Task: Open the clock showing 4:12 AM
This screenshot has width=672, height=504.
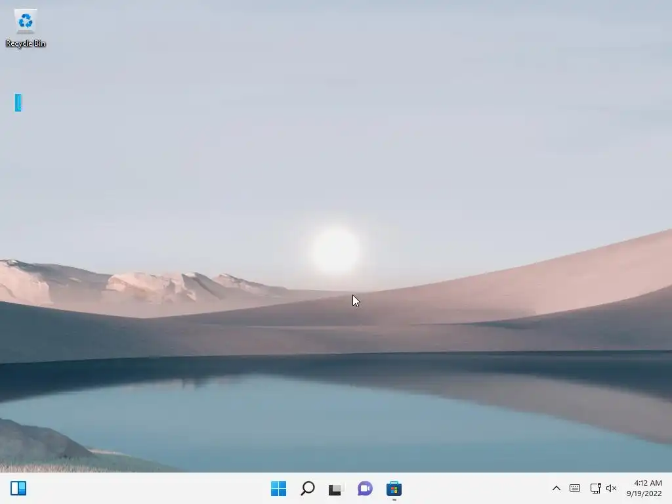Action: coord(644,488)
